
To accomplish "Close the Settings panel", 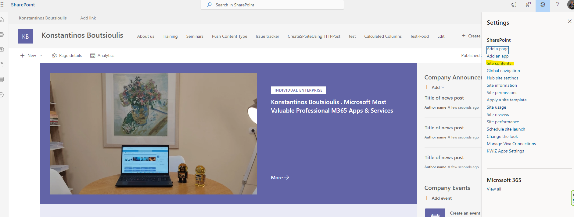I will [569, 21].
